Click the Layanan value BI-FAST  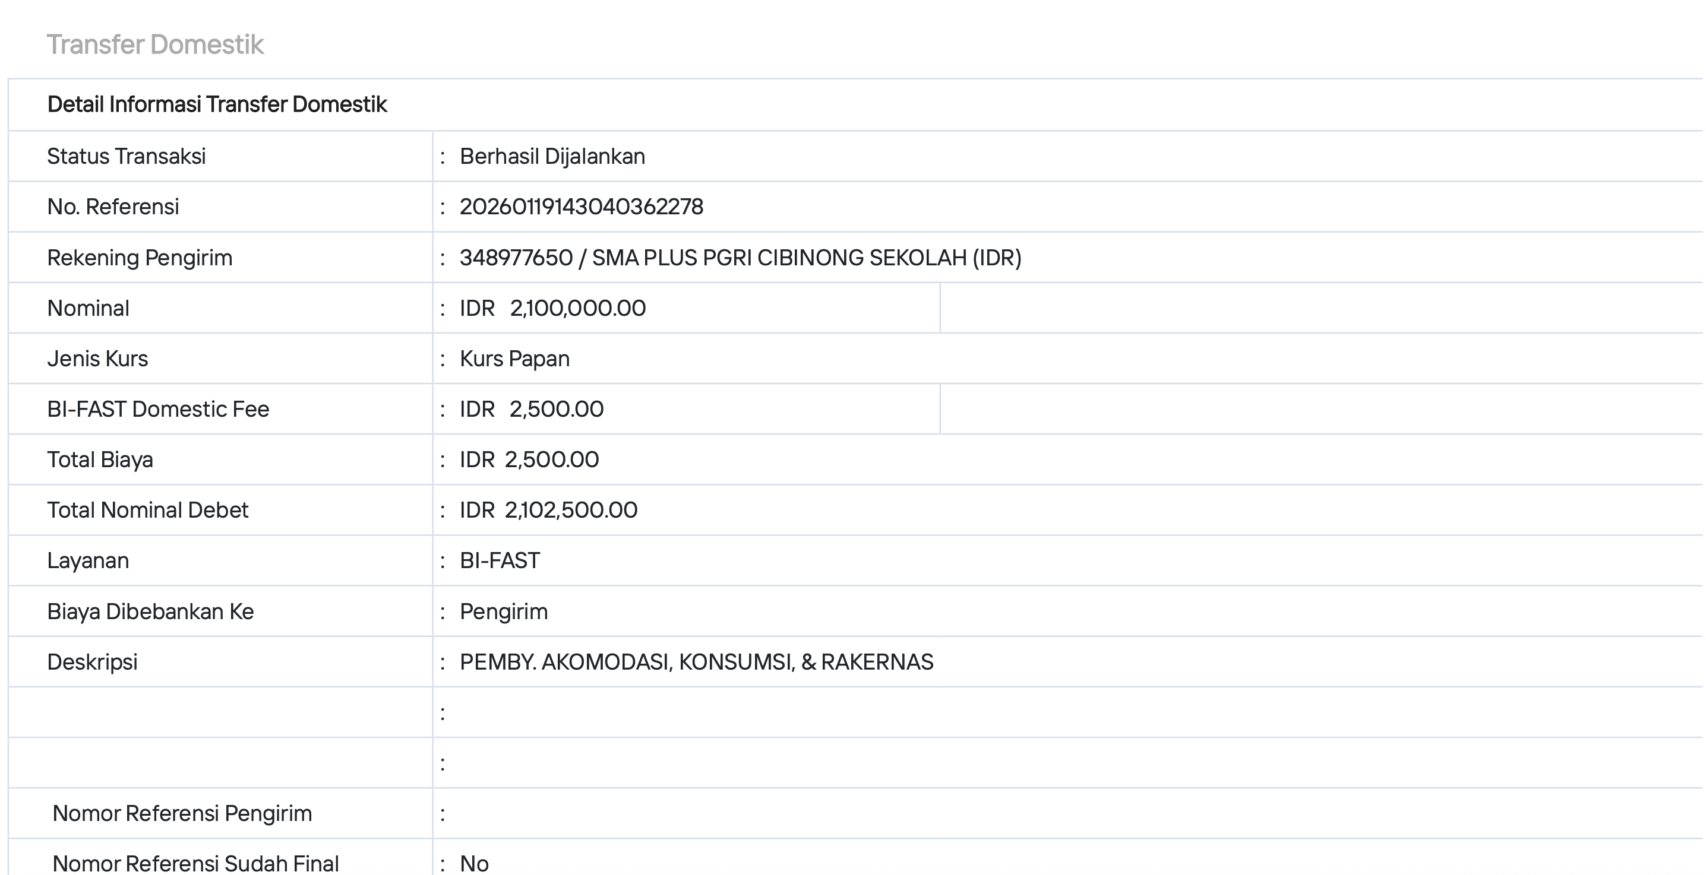pos(500,560)
